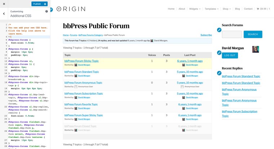This screenshot has width=274, height=149.
Task: Click last post time of Super Sticky Topic row
Action: [190, 115]
